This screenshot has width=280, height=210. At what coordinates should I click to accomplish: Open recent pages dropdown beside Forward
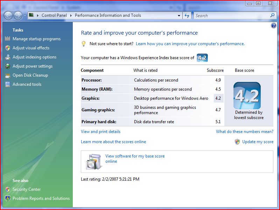coord(25,16)
